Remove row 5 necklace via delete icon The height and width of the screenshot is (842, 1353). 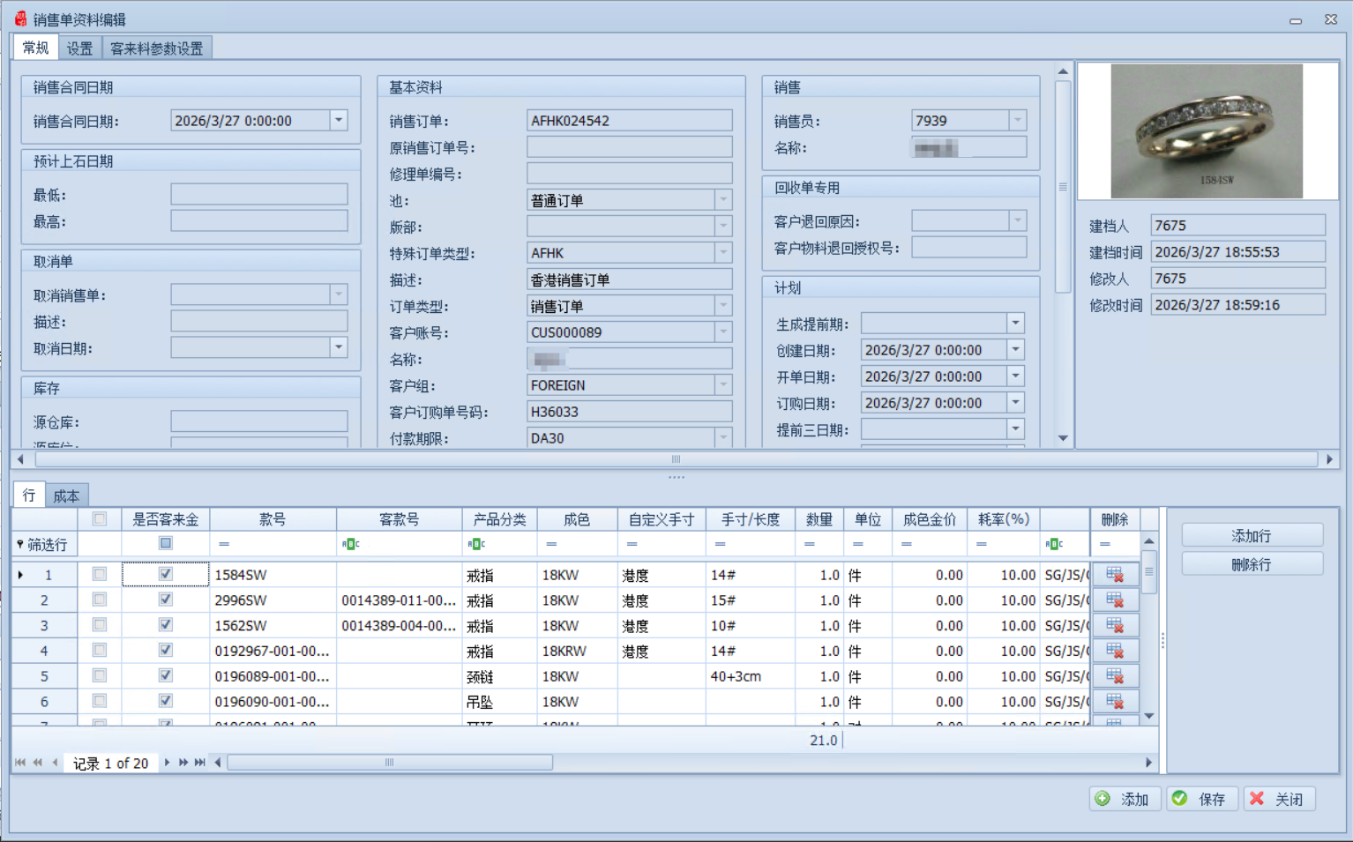(1115, 676)
